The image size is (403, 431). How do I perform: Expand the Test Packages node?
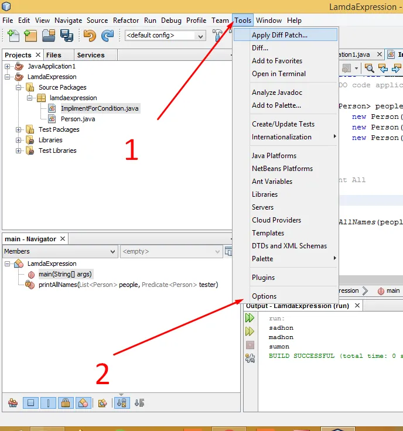(x=18, y=129)
